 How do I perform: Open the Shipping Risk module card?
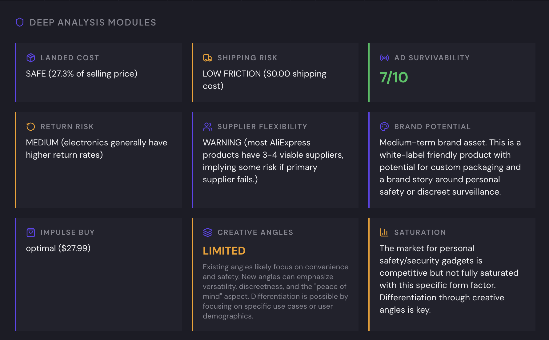[275, 73]
